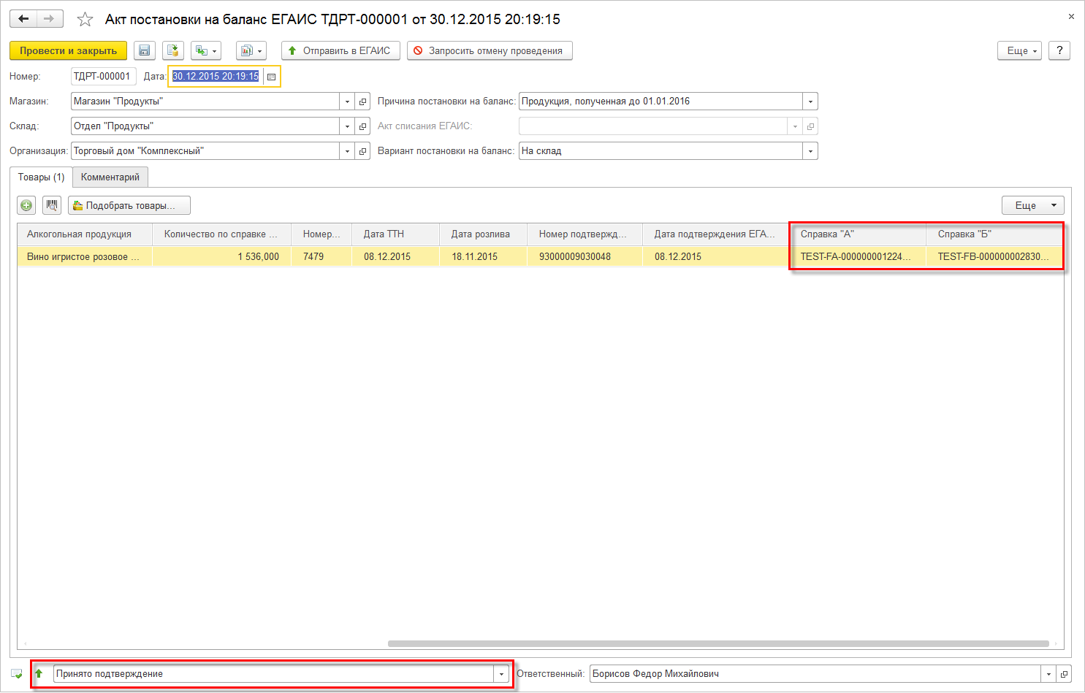Click the post document icon next to save

click(173, 50)
